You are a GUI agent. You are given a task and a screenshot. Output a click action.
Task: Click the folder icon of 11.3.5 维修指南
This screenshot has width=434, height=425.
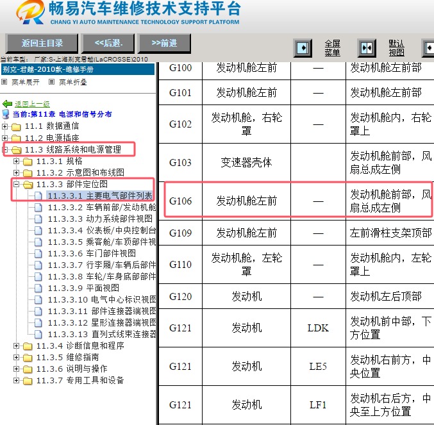pos(28,358)
